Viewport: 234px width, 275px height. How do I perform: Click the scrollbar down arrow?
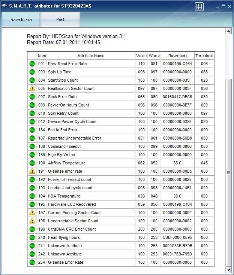228,270
